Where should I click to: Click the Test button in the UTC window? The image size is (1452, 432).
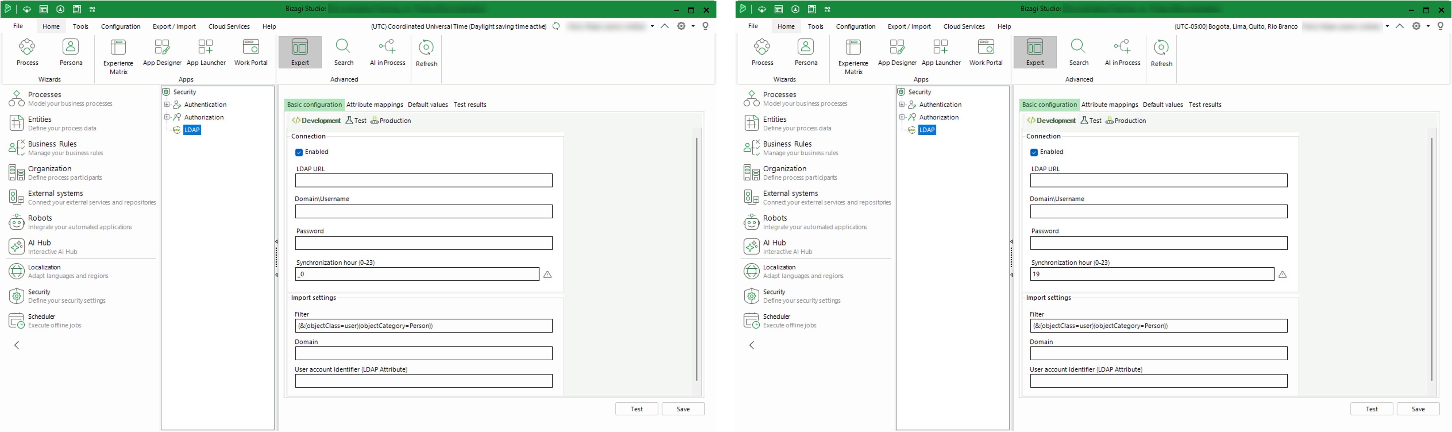point(636,409)
